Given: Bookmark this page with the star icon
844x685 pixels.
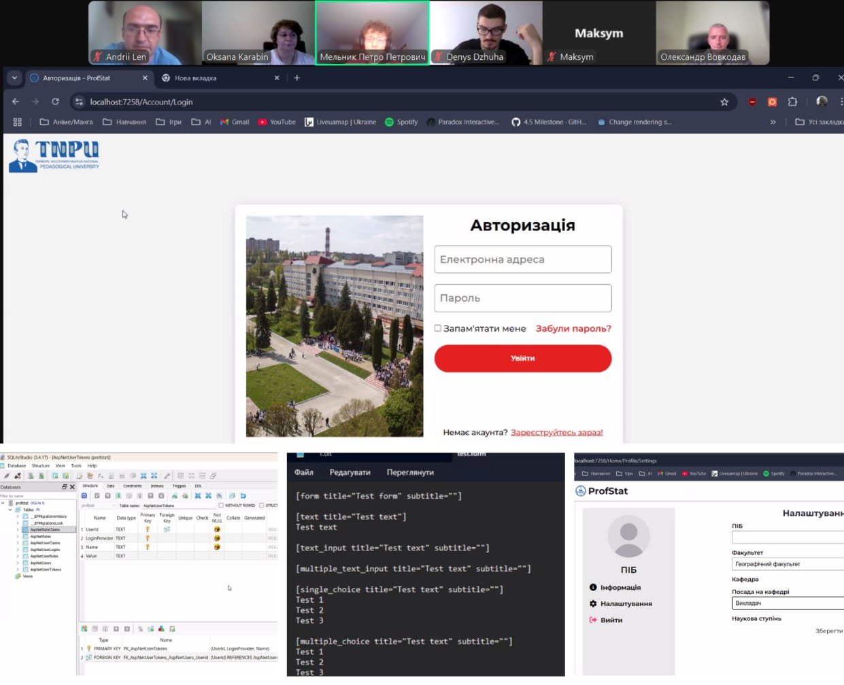Looking at the screenshot, I should (724, 102).
